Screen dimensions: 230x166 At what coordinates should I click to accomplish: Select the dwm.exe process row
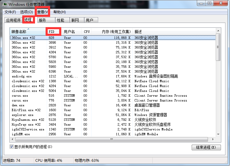click(113, 105)
